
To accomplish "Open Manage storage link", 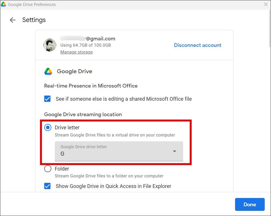I will (x=76, y=52).
